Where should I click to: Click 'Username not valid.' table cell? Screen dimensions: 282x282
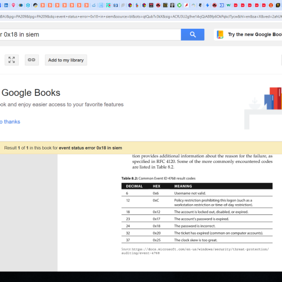click(x=190, y=193)
